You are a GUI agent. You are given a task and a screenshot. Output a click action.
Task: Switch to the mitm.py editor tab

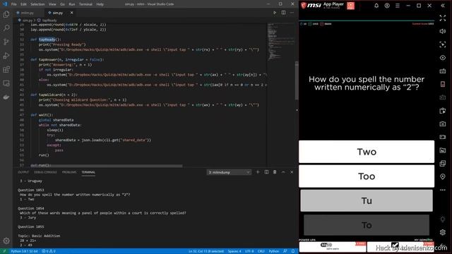point(28,13)
